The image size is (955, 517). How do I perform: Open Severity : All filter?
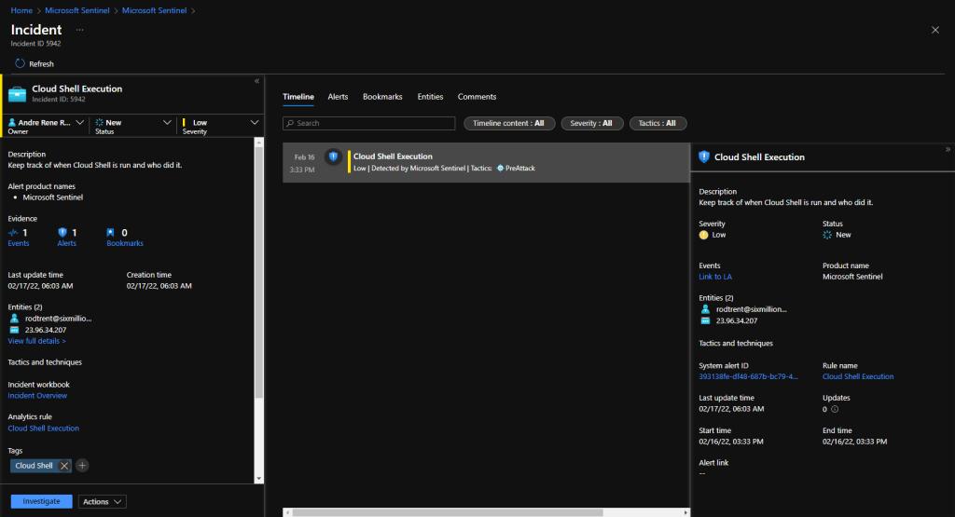click(x=591, y=123)
